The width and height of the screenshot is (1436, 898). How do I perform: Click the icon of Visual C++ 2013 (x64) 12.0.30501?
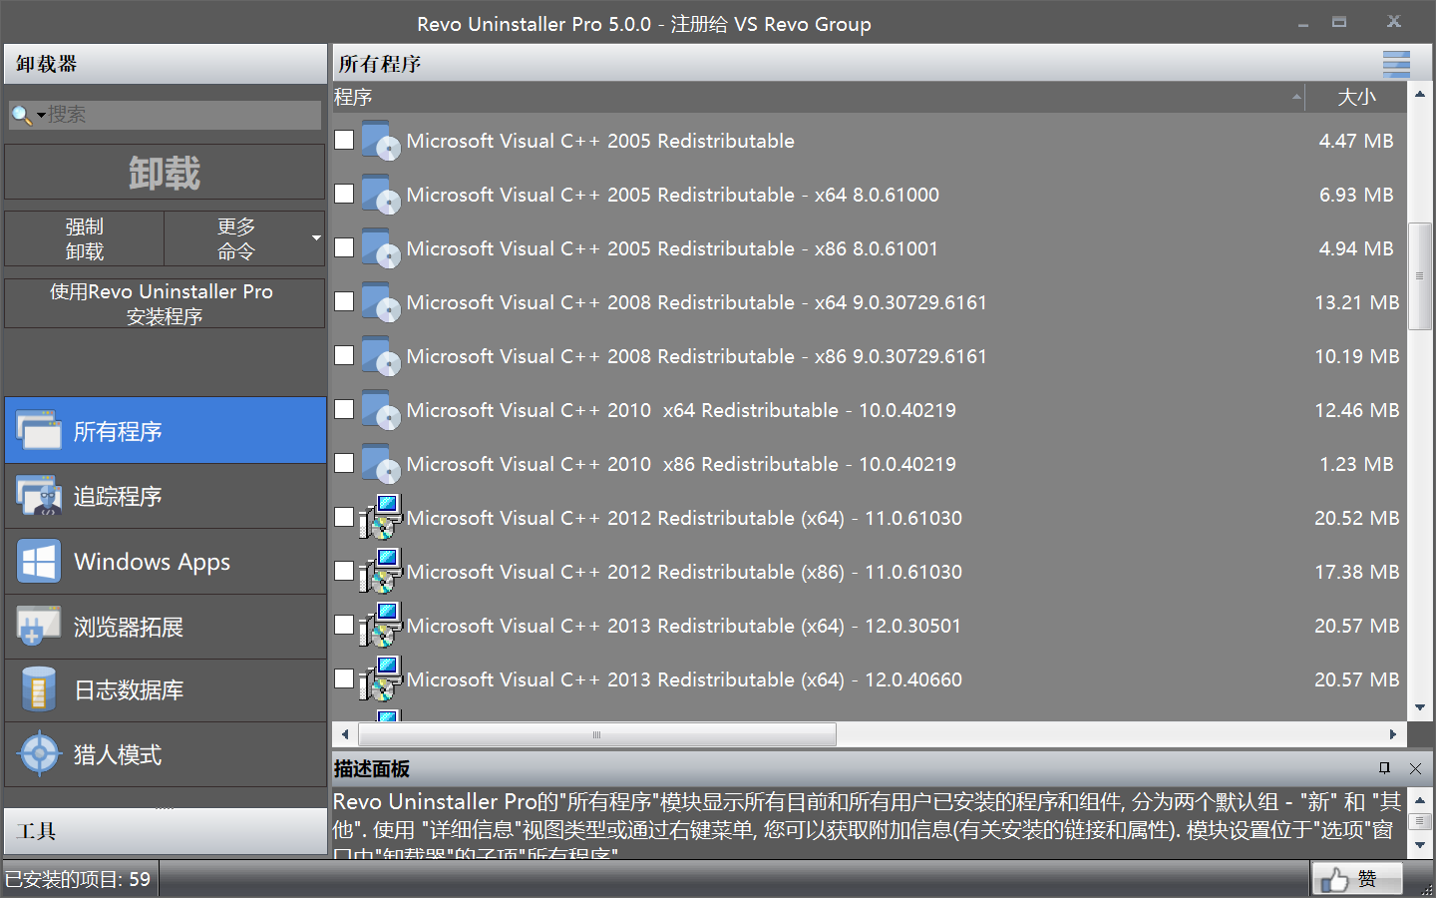point(381,625)
